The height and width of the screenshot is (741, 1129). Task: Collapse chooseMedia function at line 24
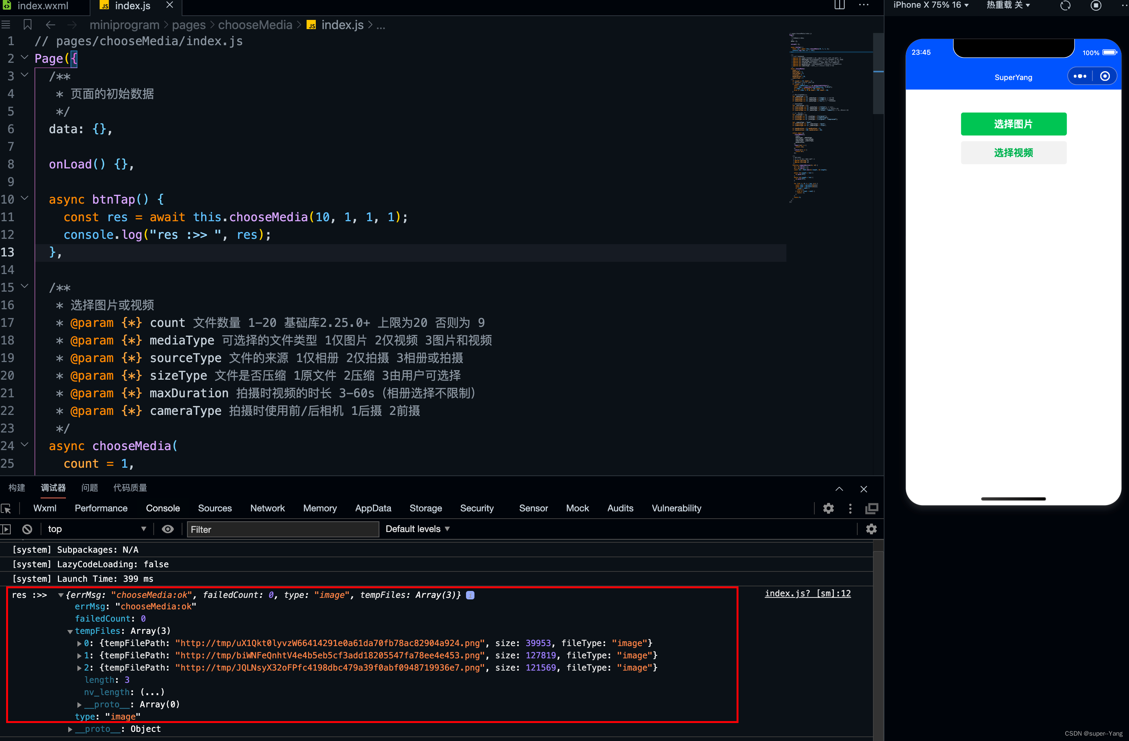pos(25,445)
